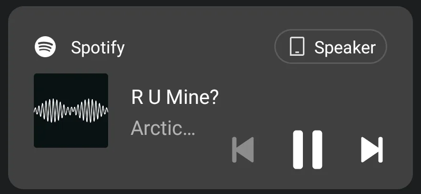Click the waveform image on album cover
This screenshot has height=194, width=421.
click(71, 111)
